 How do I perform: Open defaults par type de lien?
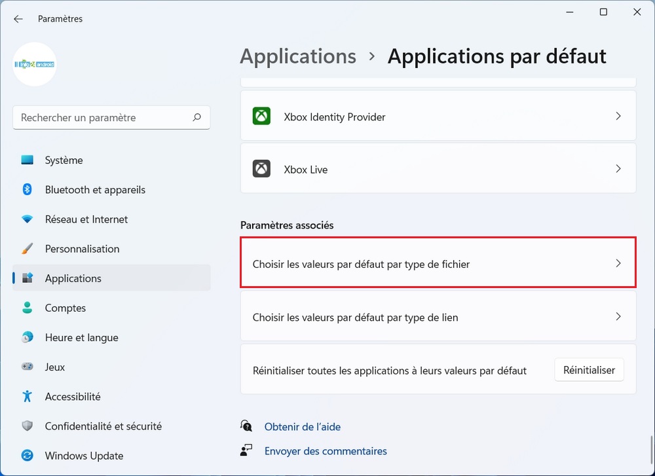pos(438,316)
